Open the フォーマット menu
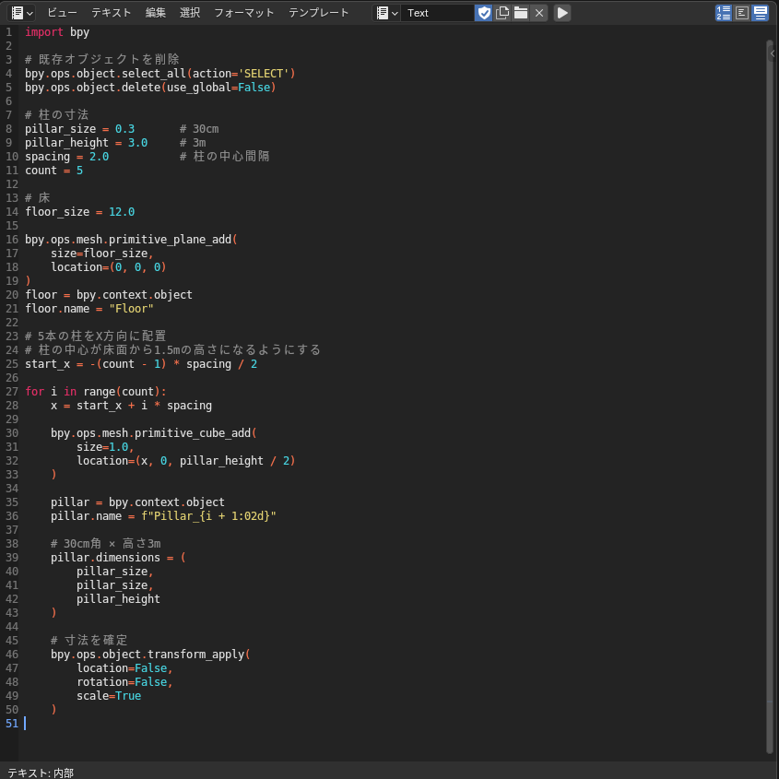779x779 pixels. 244,13
